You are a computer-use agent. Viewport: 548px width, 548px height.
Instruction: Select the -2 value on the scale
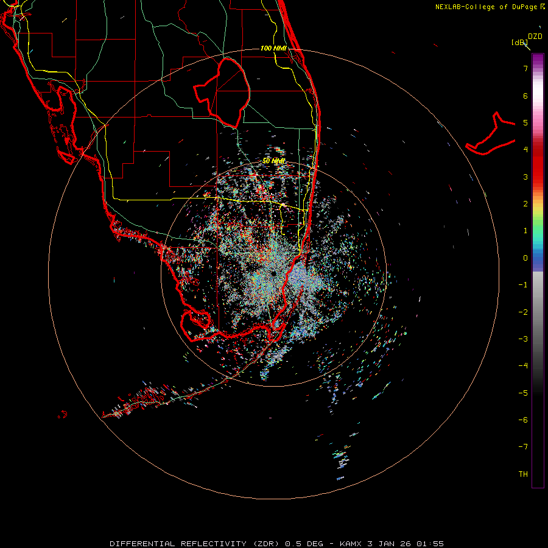coord(523,312)
